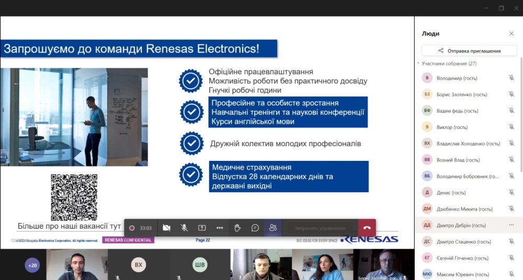This screenshot has height=280, width=523.
Task: Minimize the meeting window
Action: click(486, 8)
